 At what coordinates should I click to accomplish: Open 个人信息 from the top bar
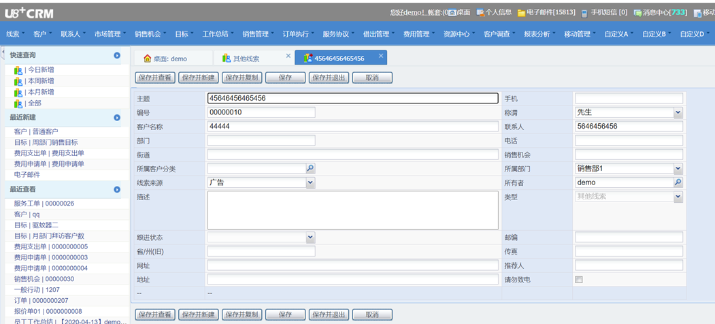tap(494, 12)
